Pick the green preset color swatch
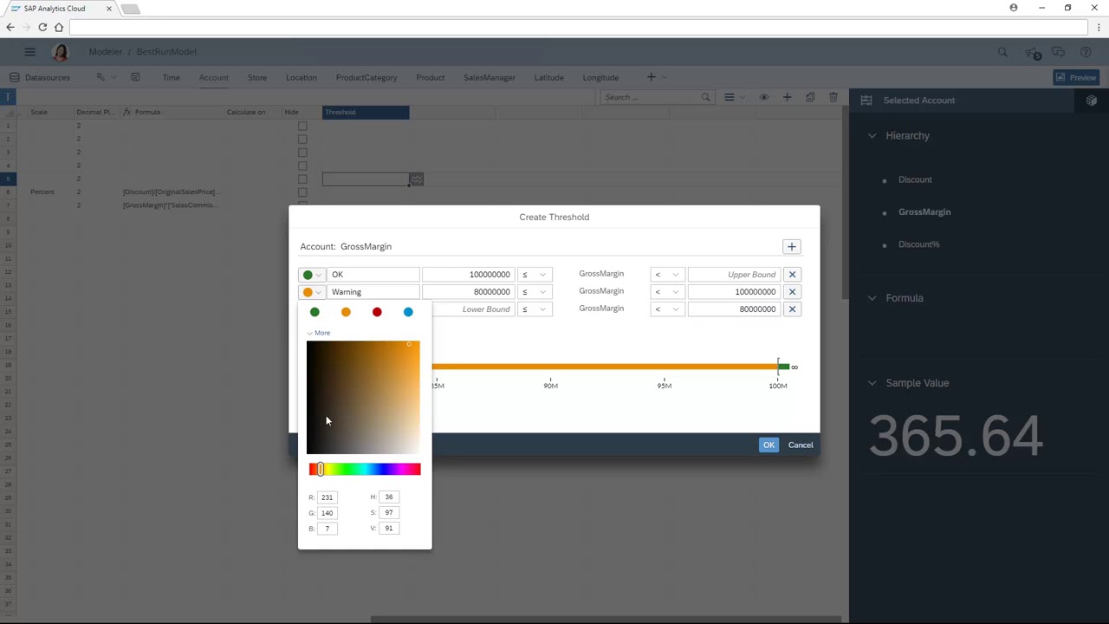The width and height of the screenshot is (1109, 624). tap(315, 312)
